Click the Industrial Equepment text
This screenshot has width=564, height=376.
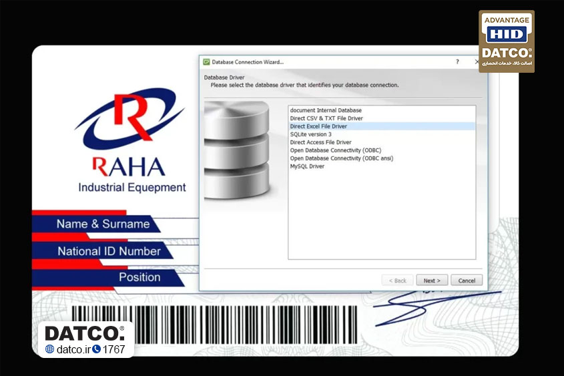[132, 188]
